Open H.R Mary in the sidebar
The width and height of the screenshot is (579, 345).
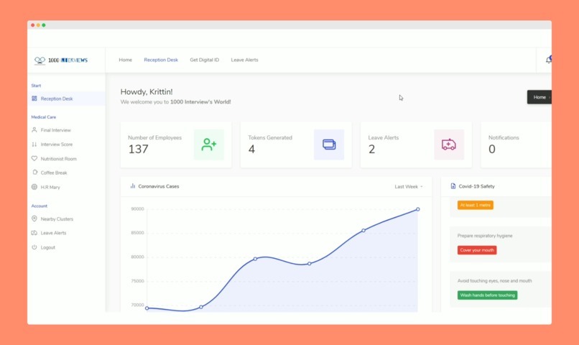tap(50, 188)
